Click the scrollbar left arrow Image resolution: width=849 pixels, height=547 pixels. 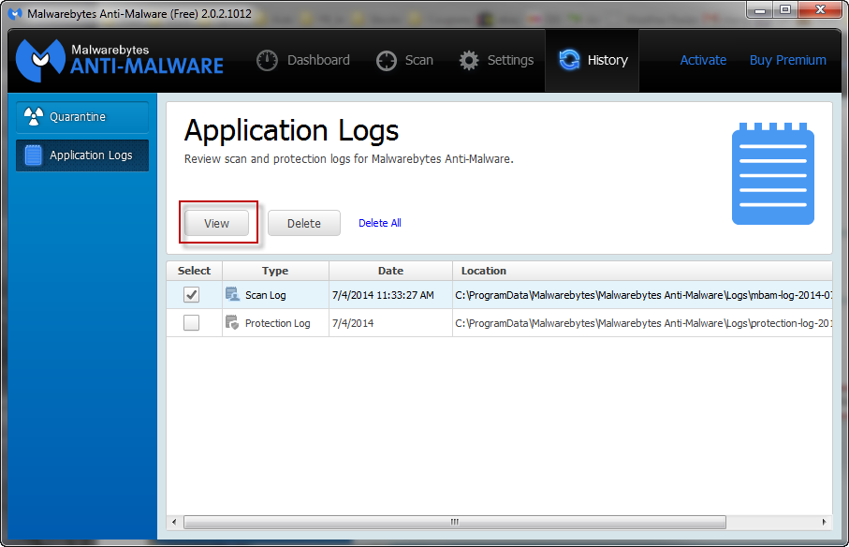tap(174, 522)
